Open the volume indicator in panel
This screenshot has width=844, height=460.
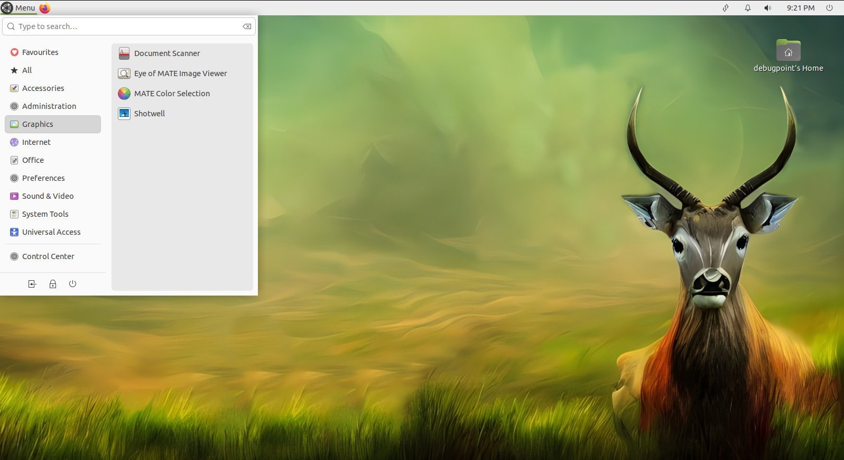click(768, 8)
